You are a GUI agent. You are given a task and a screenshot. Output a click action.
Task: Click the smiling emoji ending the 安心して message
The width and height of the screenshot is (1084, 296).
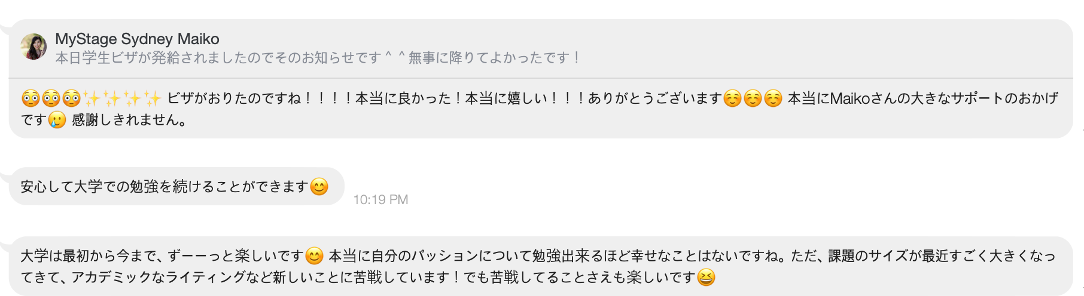(x=319, y=187)
